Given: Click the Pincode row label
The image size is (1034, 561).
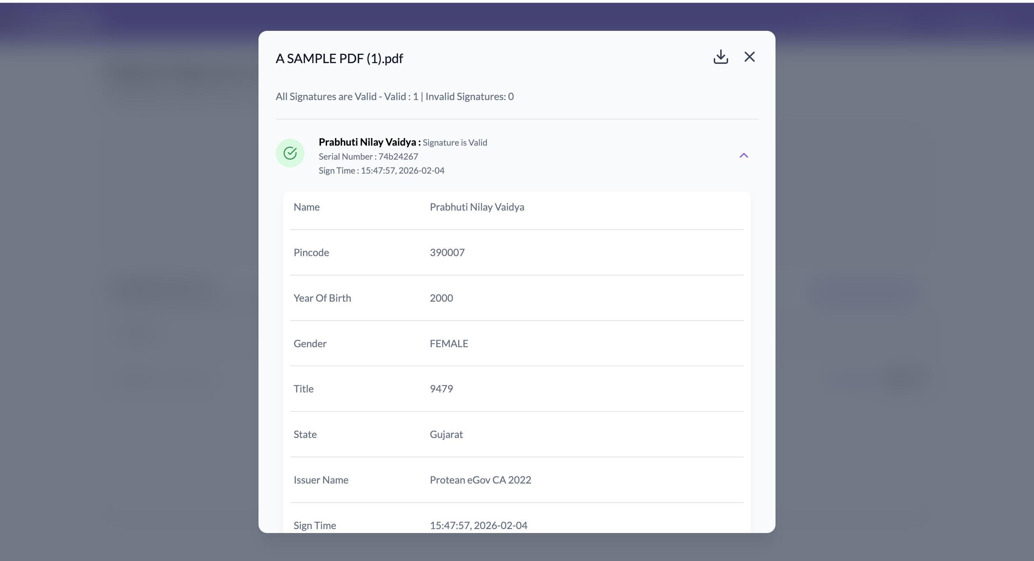Looking at the screenshot, I should 311,253.
